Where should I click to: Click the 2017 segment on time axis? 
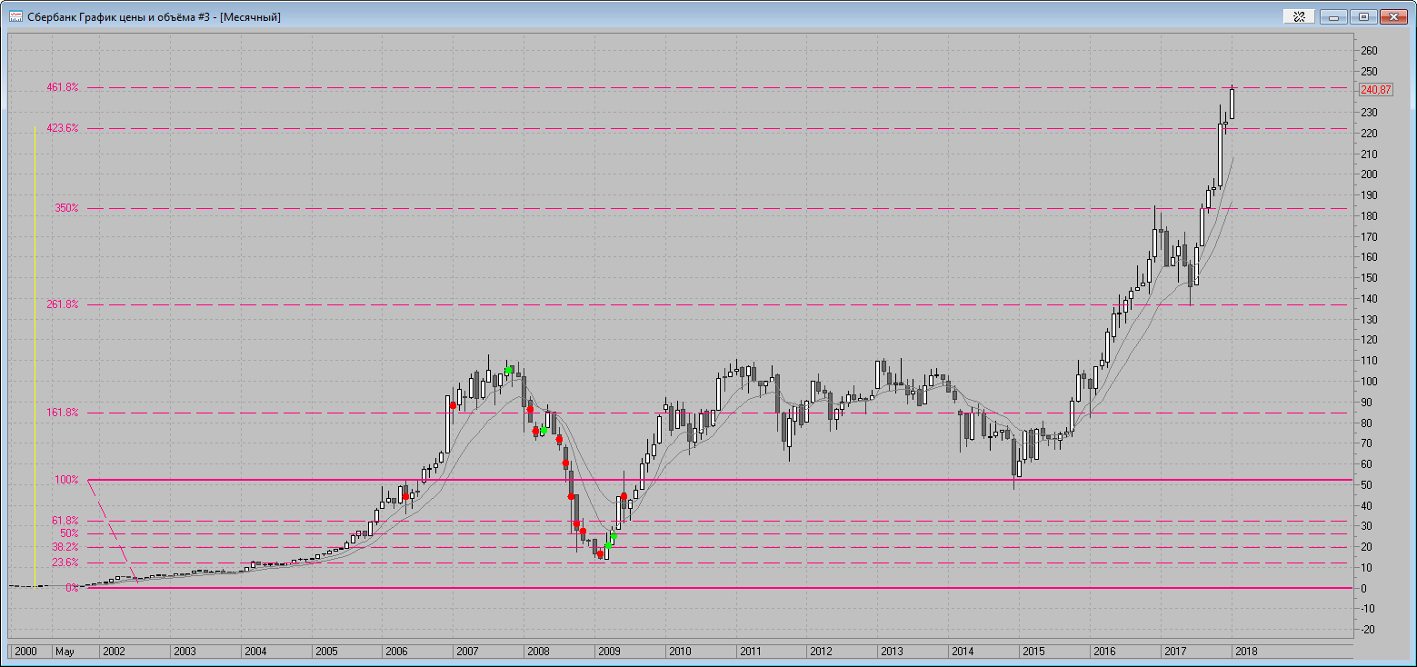[1197, 652]
